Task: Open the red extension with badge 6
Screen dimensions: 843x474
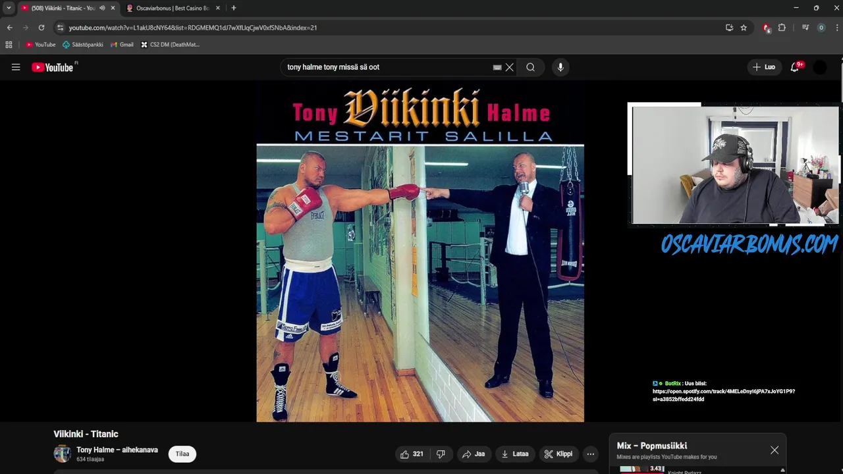Action: (x=766, y=28)
